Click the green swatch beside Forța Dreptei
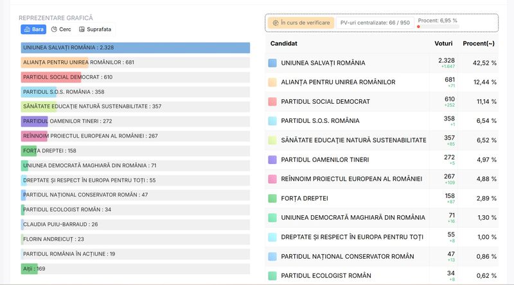514x285 pixels. [272, 199]
